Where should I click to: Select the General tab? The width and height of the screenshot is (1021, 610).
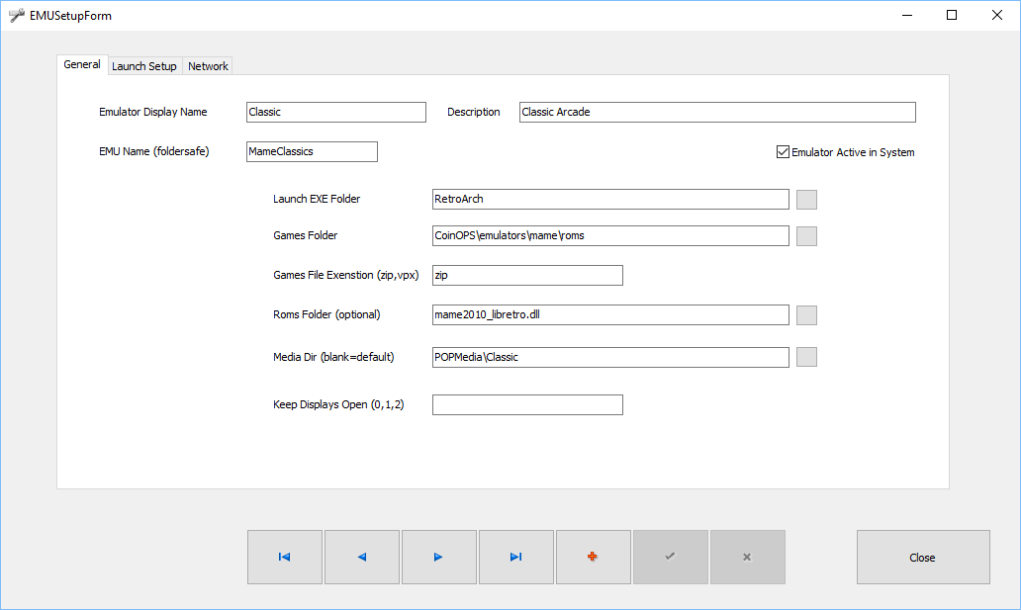coord(82,65)
